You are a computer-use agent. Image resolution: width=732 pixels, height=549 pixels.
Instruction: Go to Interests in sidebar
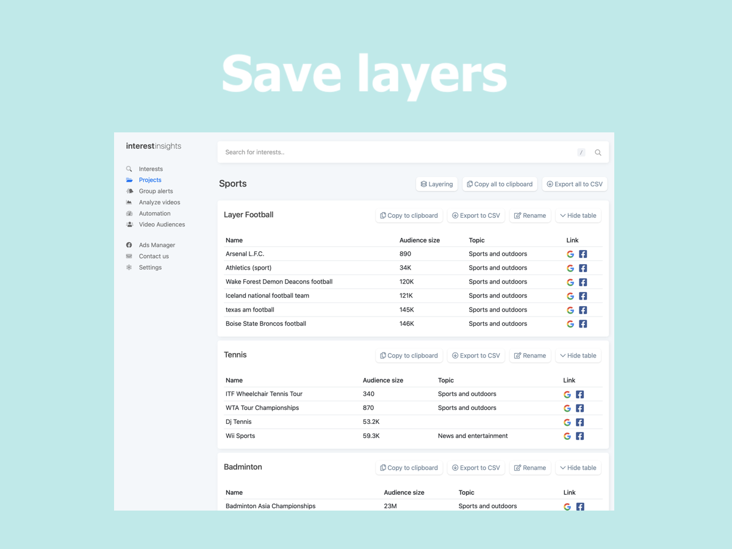(x=151, y=169)
